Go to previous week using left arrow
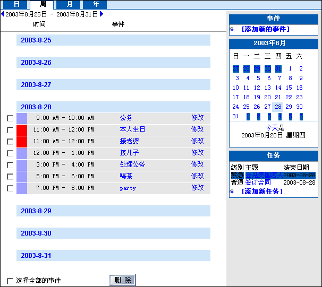 3,14
